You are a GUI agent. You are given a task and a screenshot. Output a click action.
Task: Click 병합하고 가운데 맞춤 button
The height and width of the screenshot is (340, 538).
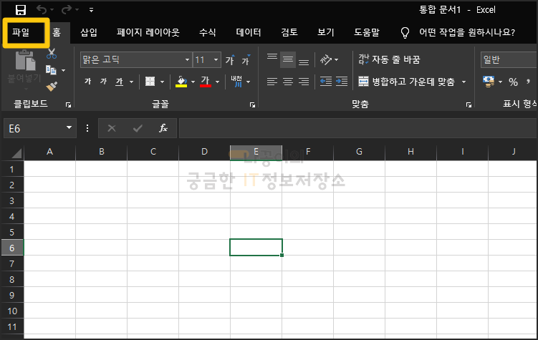(407, 82)
